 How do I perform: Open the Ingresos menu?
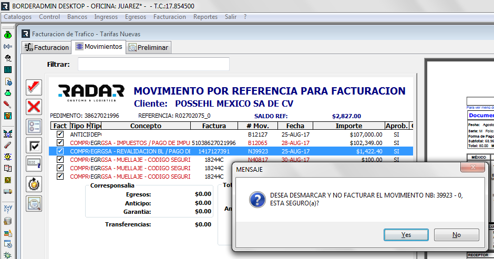click(106, 17)
